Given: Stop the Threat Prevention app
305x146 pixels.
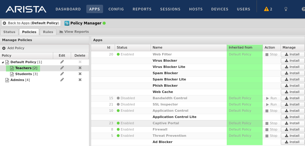Looking at the screenshot, I should (x=272, y=136).
